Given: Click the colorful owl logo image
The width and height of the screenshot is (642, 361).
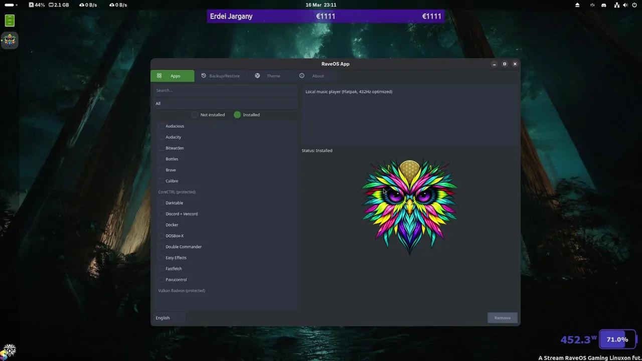Looking at the screenshot, I should 410,207.
